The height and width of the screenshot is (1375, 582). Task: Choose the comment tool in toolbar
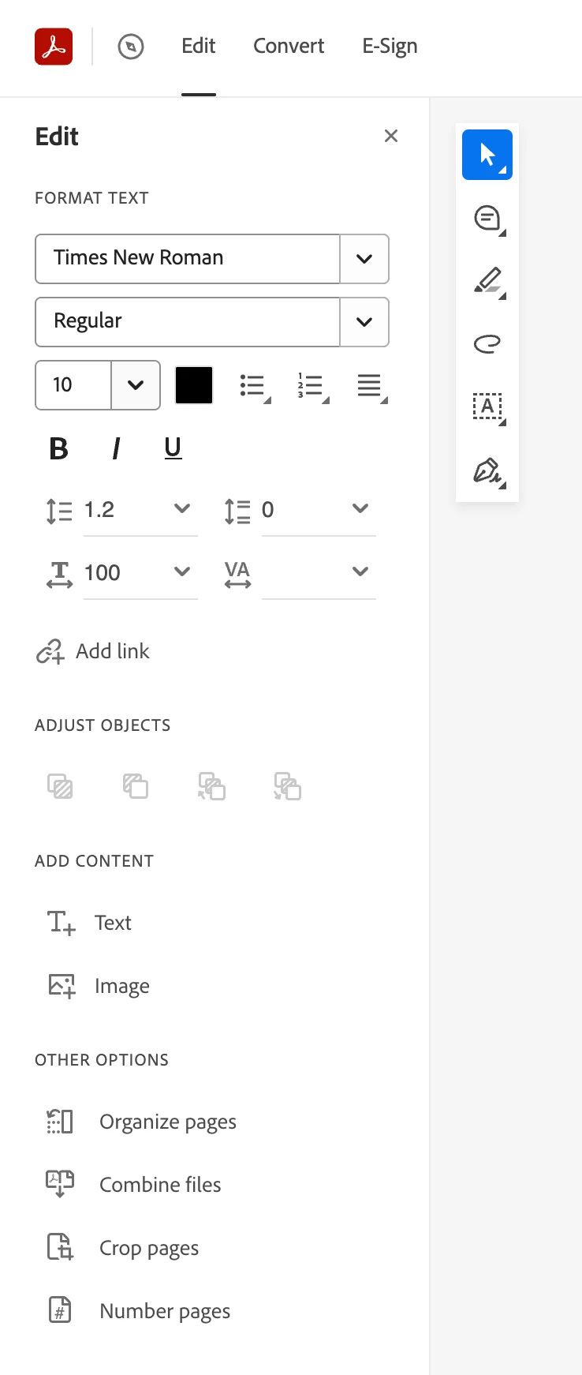(487, 218)
